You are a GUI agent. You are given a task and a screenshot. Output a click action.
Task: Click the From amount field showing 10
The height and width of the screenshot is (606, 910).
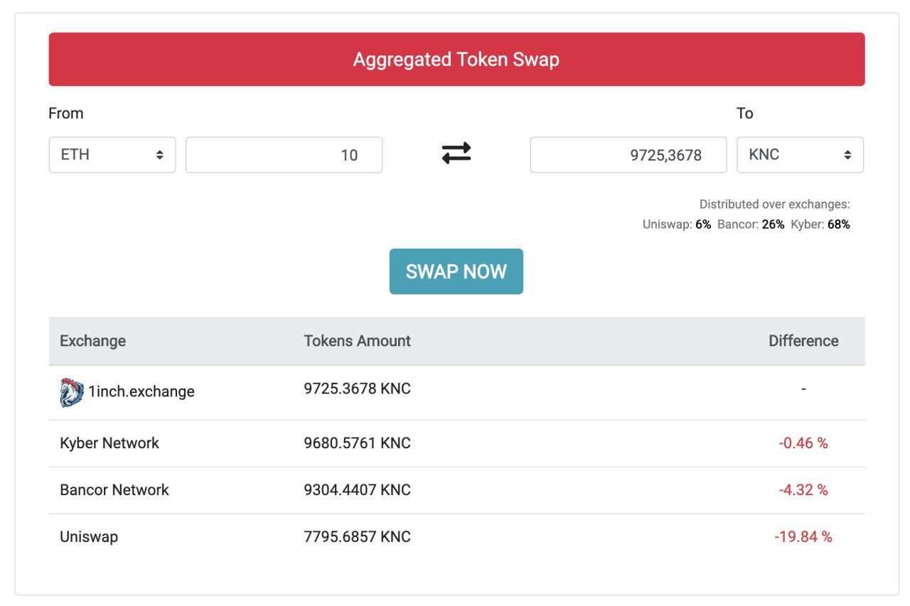point(284,155)
